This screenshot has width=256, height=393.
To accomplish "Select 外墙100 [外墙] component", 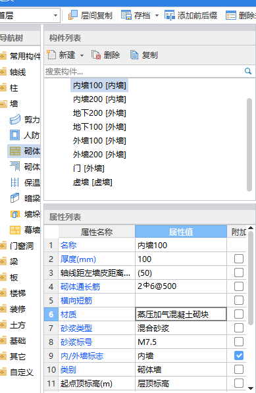I will (99, 141).
